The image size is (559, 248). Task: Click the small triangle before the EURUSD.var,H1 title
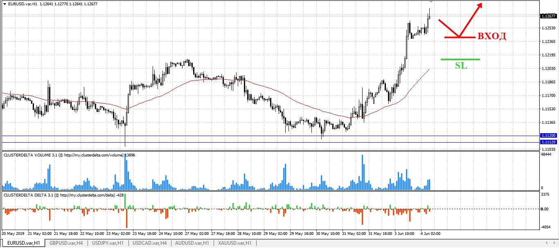coord(5,4)
